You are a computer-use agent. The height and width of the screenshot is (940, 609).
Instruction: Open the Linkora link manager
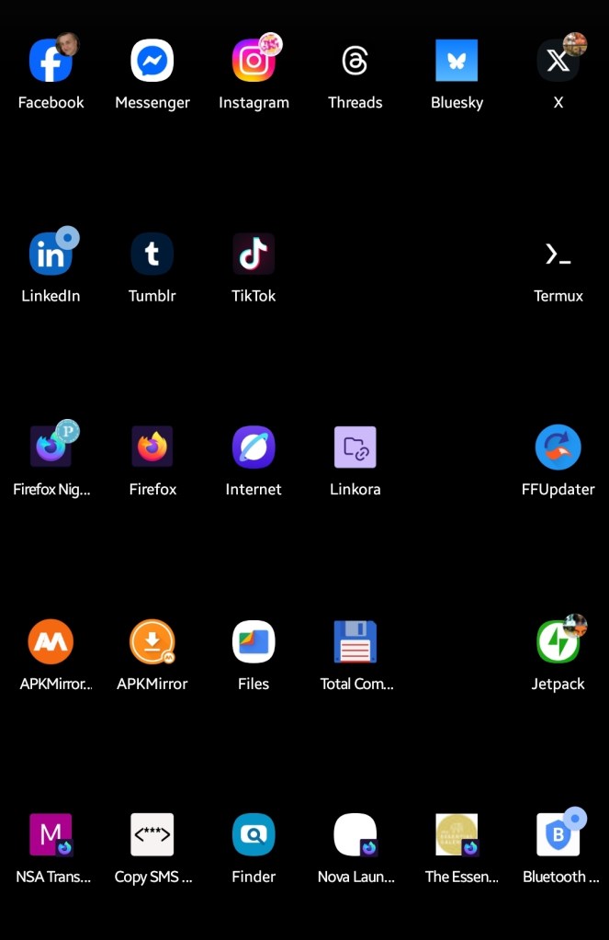pyautogui.click(x=355, y=448)
